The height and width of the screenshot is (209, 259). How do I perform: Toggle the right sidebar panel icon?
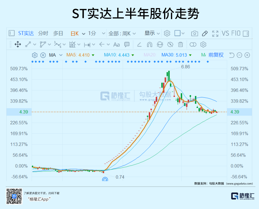[x=246, y=33]
